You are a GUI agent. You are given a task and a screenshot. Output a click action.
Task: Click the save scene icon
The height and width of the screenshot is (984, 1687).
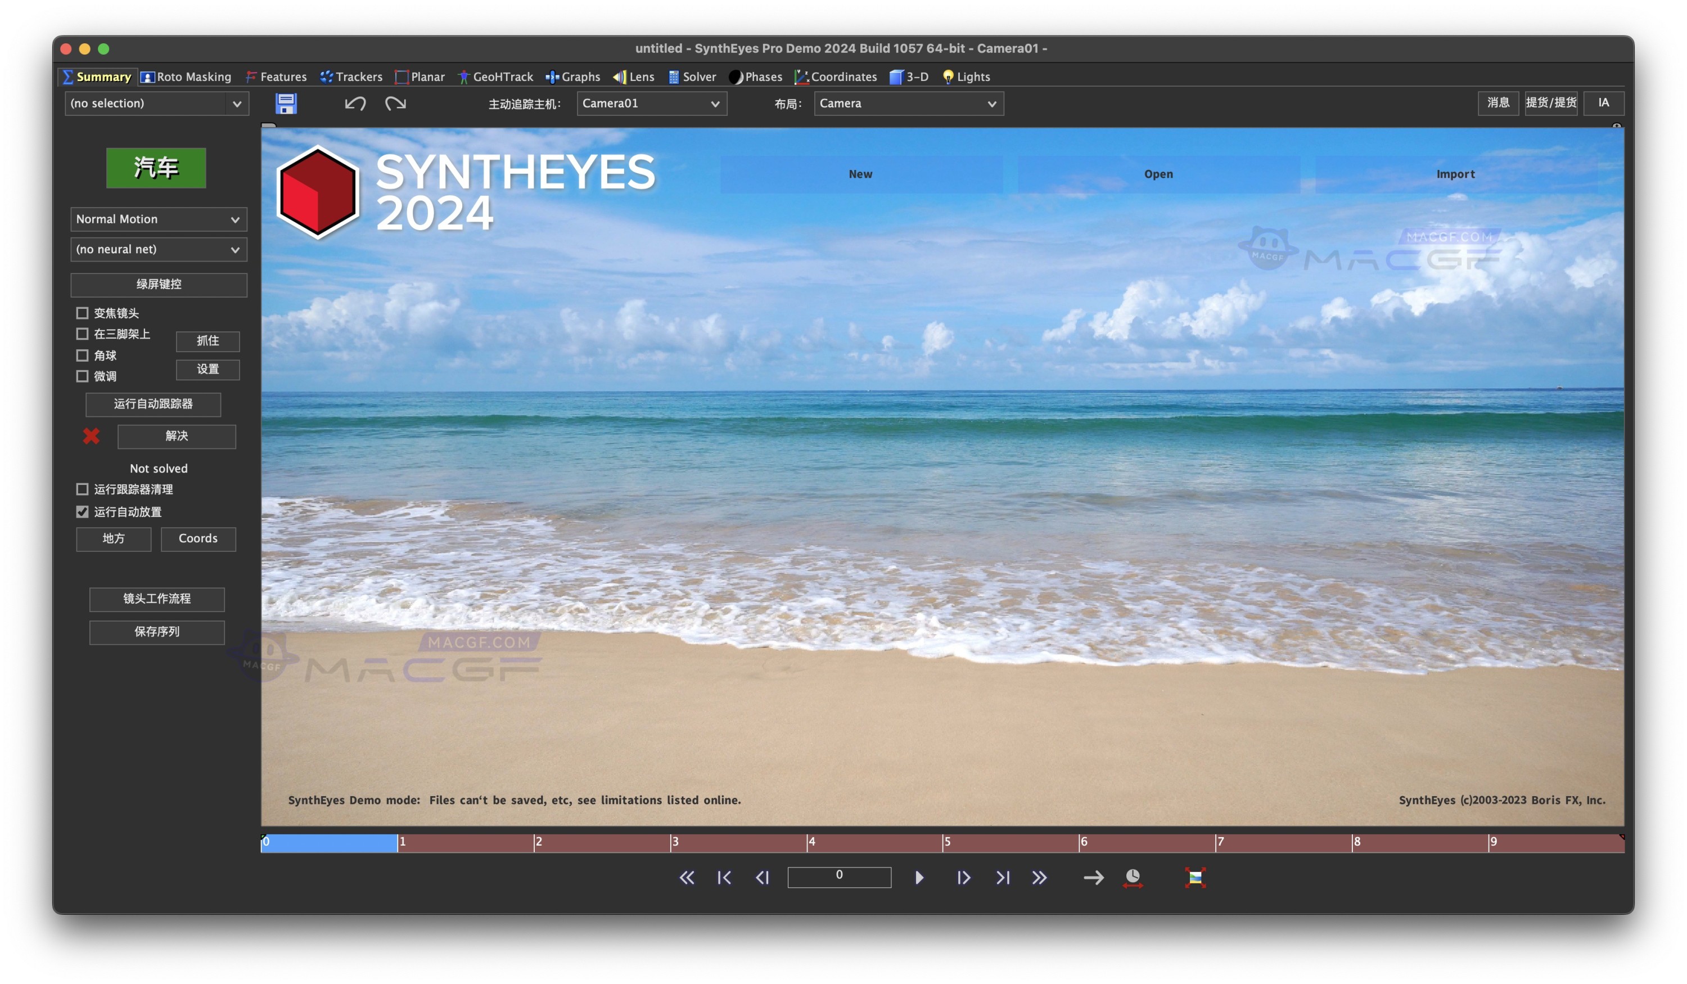pyautogui.click(x=287, y=103)
